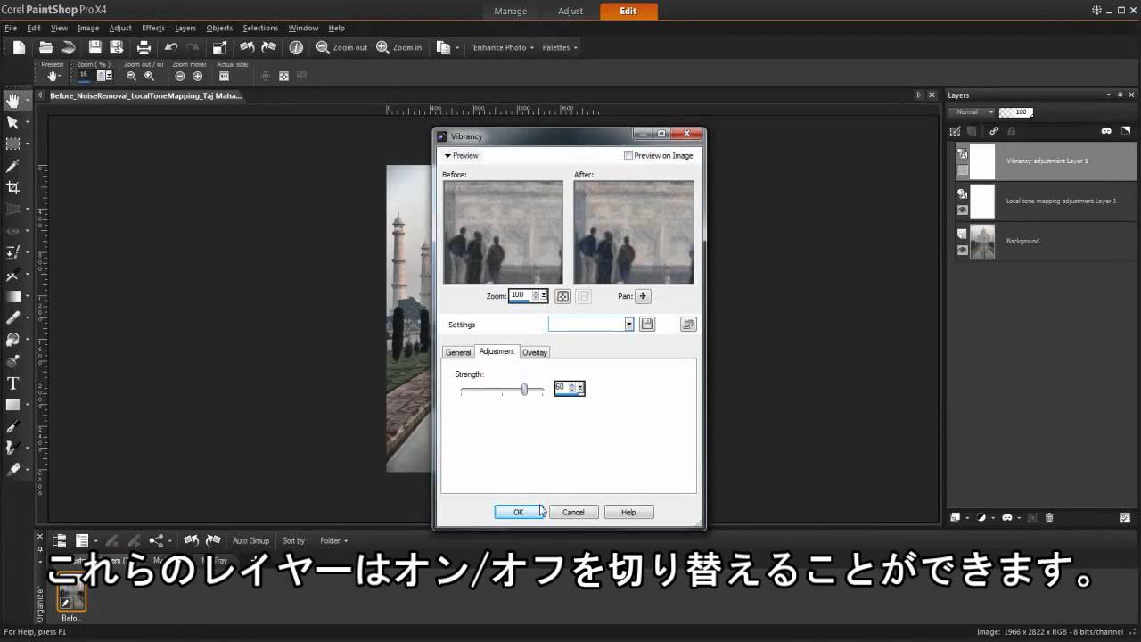The height and width of the screenshot is (642, 1141).
Task: Open layer blend mode Normal dropdown
Action: [972, 112]
